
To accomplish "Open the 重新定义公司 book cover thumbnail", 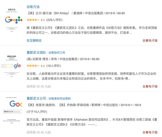I will click(x=12, y=112).
